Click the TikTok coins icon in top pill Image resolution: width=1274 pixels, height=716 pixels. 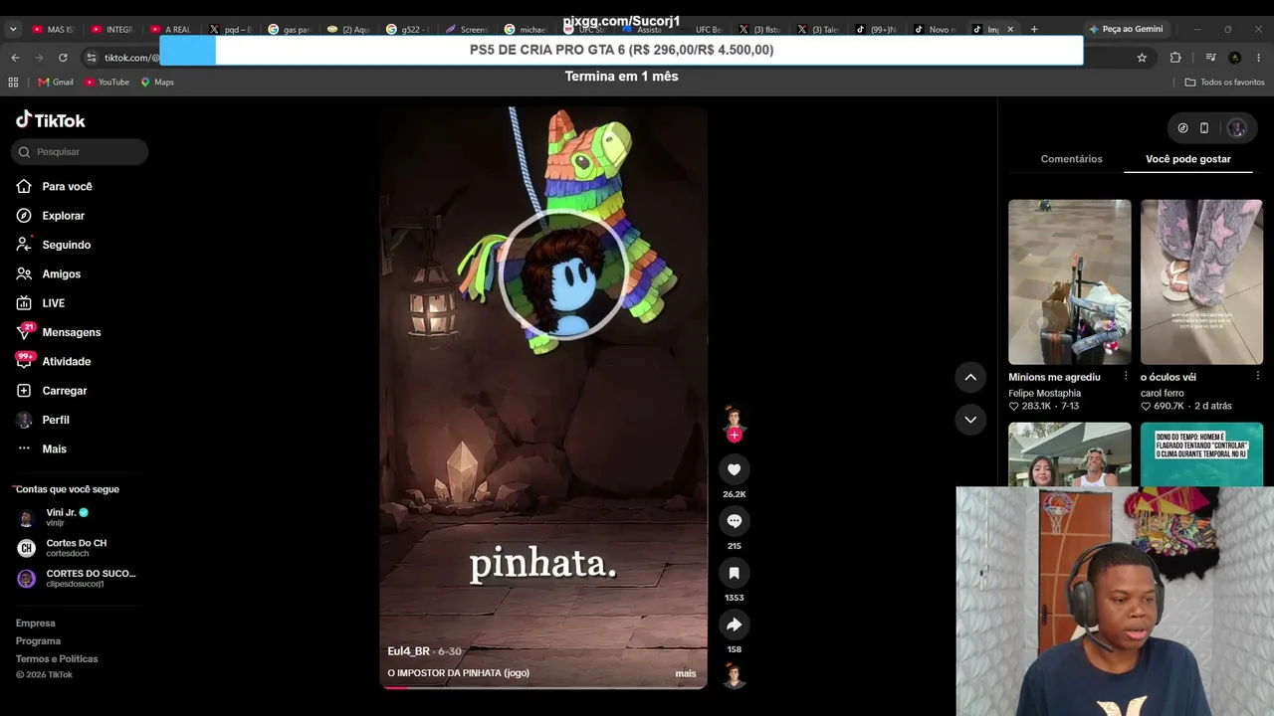click(1182, 128)
